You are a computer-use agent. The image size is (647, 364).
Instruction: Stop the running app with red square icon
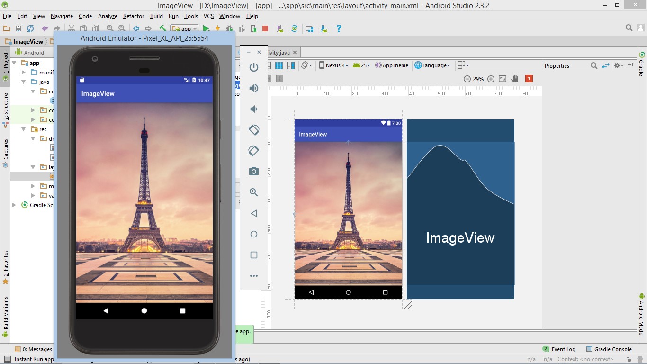coord(266,28)
